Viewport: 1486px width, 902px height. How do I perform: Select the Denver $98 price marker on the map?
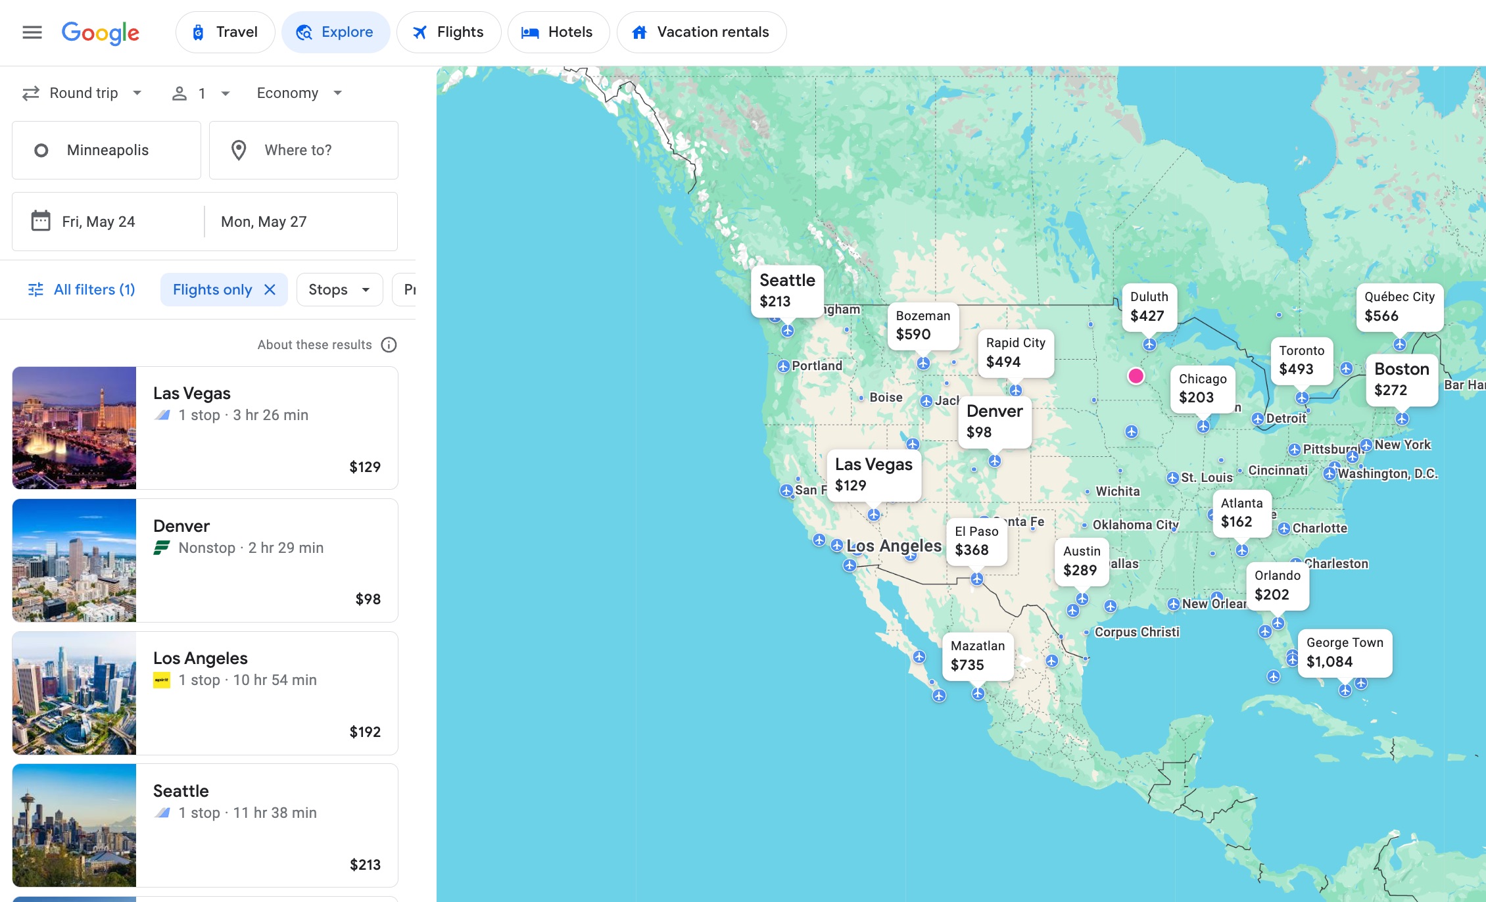(x=994, y=421)
